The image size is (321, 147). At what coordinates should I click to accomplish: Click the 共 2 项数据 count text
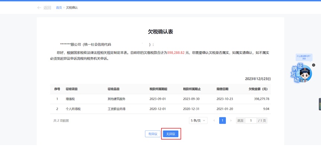[x=61, y=121]
